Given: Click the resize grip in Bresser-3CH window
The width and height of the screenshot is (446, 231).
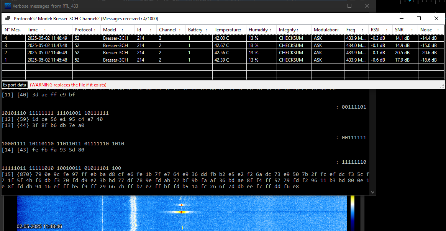Looking at the screenshot, I should click(x=442, y=86).
